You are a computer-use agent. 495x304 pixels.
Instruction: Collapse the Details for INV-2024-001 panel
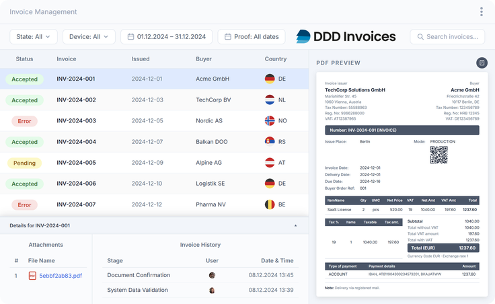click(x=295, y=226)
